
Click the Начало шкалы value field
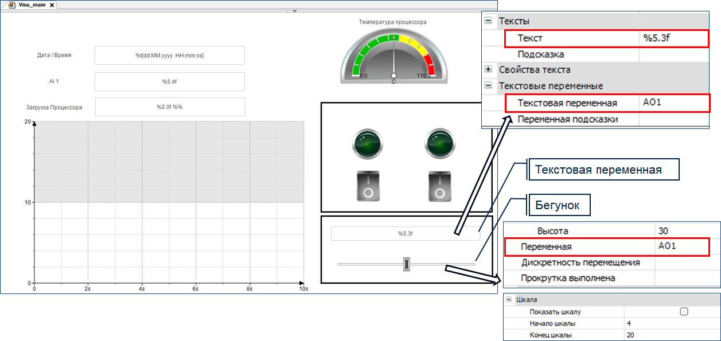(671, 323)
